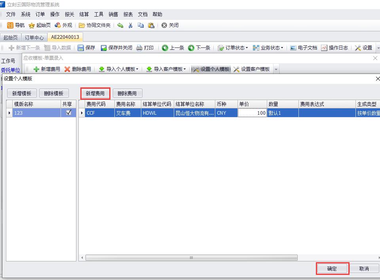
Task: Expand the order status (订单状态) dropdown
Action: point(233,48)
